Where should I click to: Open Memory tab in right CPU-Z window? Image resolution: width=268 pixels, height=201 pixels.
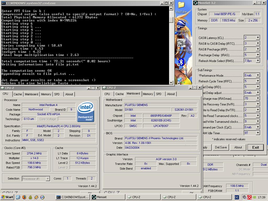point(148,94)
